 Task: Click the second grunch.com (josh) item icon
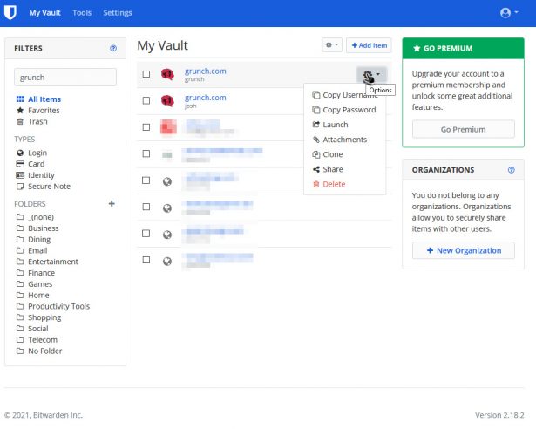click(167, 100)
